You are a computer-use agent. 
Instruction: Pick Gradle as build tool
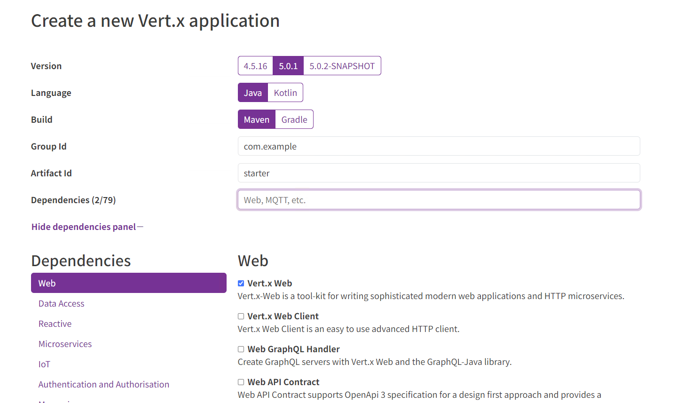294,119
